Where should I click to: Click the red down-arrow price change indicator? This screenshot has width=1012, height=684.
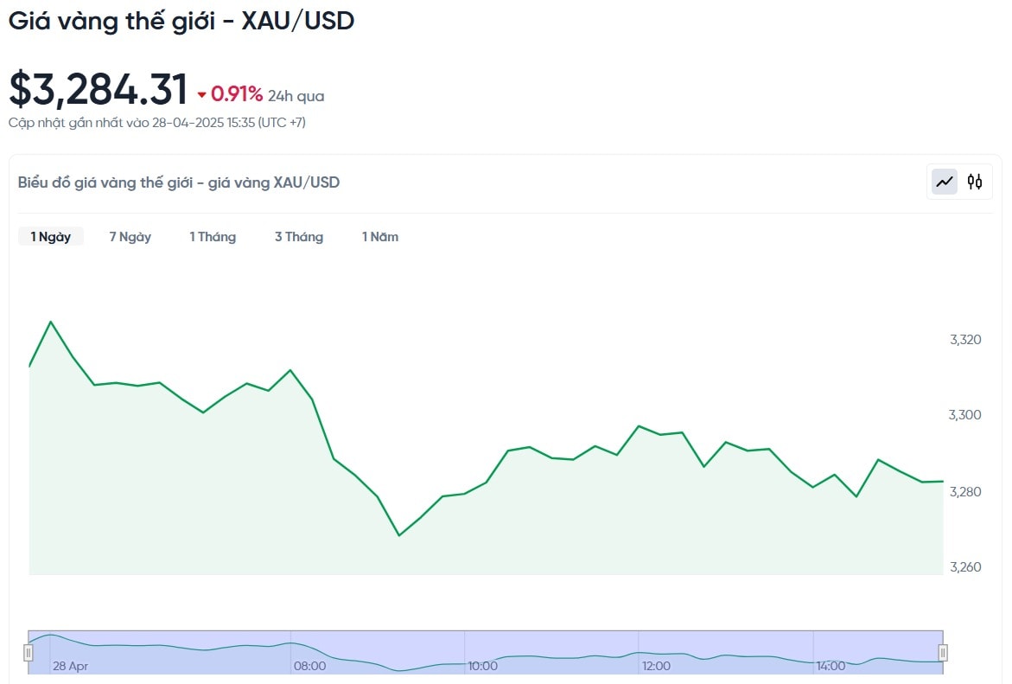[x=202, y=95]
